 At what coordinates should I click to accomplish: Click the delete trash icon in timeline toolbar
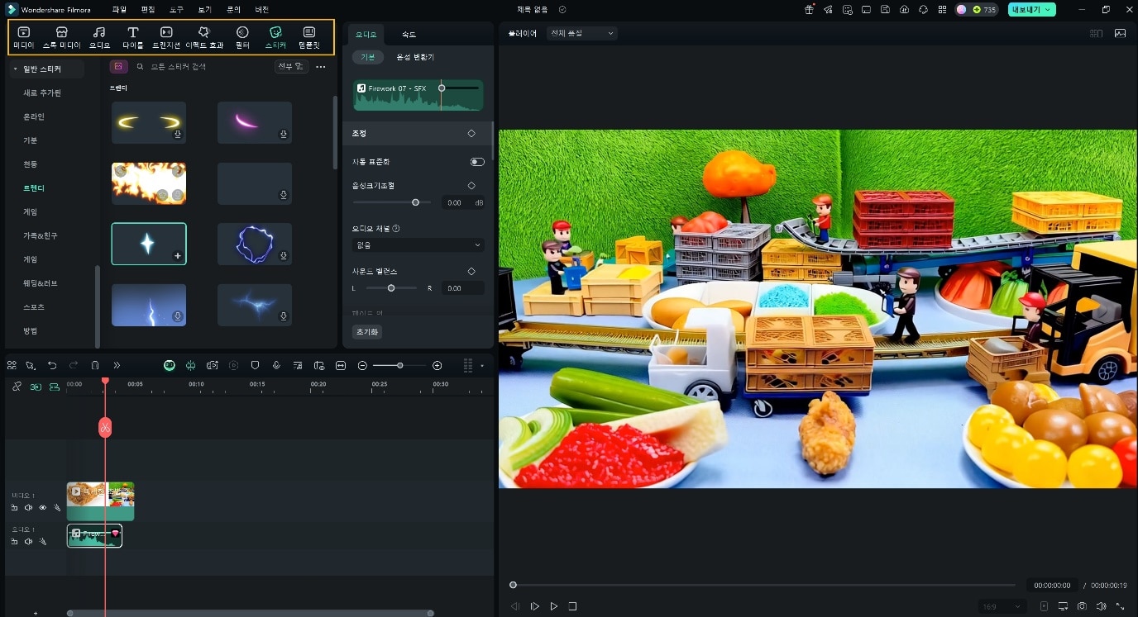(95, 365)
